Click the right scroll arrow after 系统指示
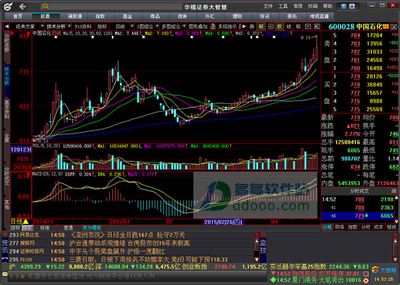The image size is (400, 285). pos(244,26)
